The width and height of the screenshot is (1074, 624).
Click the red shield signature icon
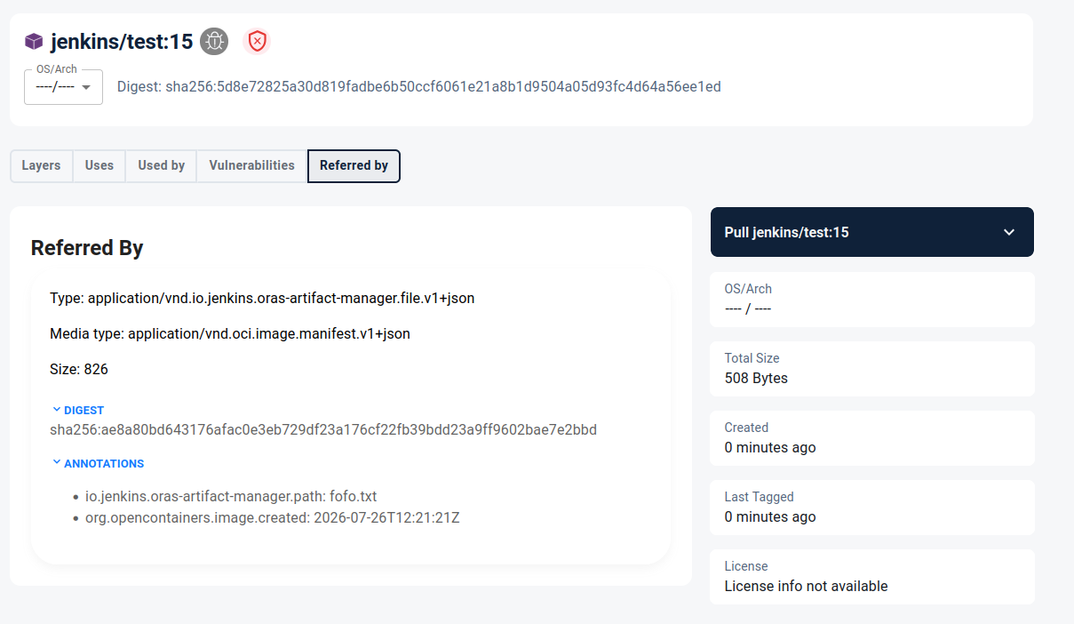[257, 41]
